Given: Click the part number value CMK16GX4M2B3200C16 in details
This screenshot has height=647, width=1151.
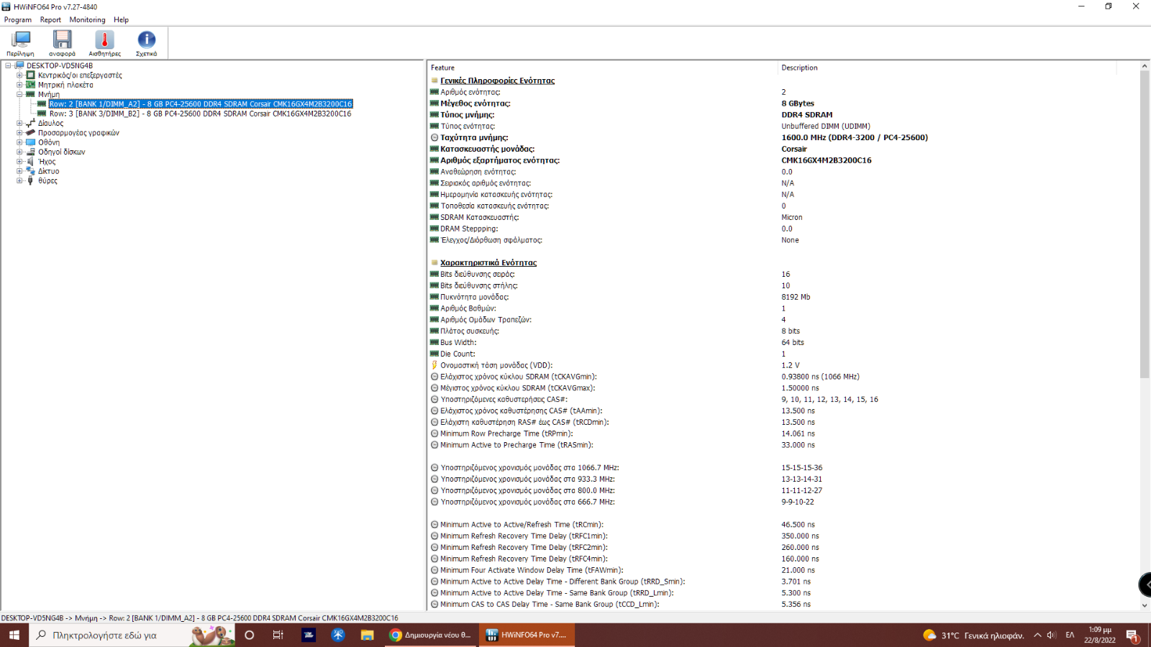Looking at the screenshot, I should coord(826,160).
